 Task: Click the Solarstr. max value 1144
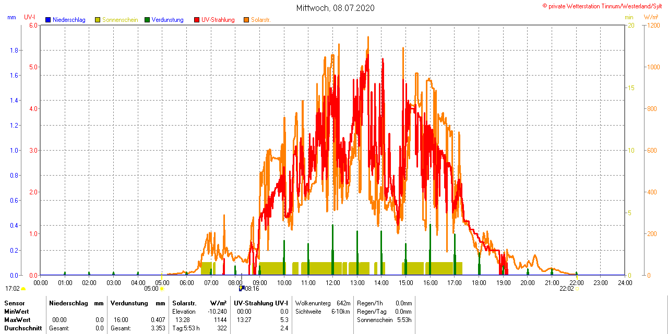tap(220, 319)
